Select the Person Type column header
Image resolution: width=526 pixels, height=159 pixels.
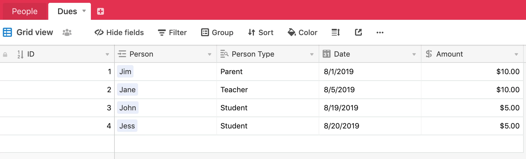click(268, 54)
